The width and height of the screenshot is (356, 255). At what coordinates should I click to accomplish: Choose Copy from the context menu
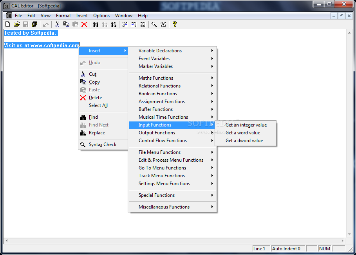click(103, 82)
